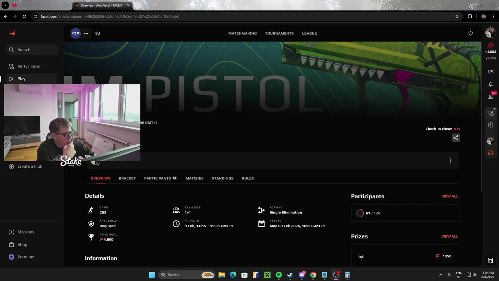Viewport: 499px width, 281px height.
Task: Reload the page in Chrome
Action: click(x=24, y=16)
